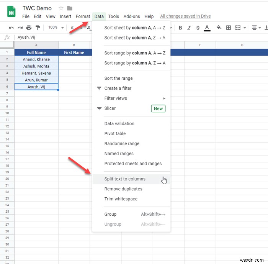Open the Add-ons menu
Screen dimensions: 268x264
pos(132,16)
